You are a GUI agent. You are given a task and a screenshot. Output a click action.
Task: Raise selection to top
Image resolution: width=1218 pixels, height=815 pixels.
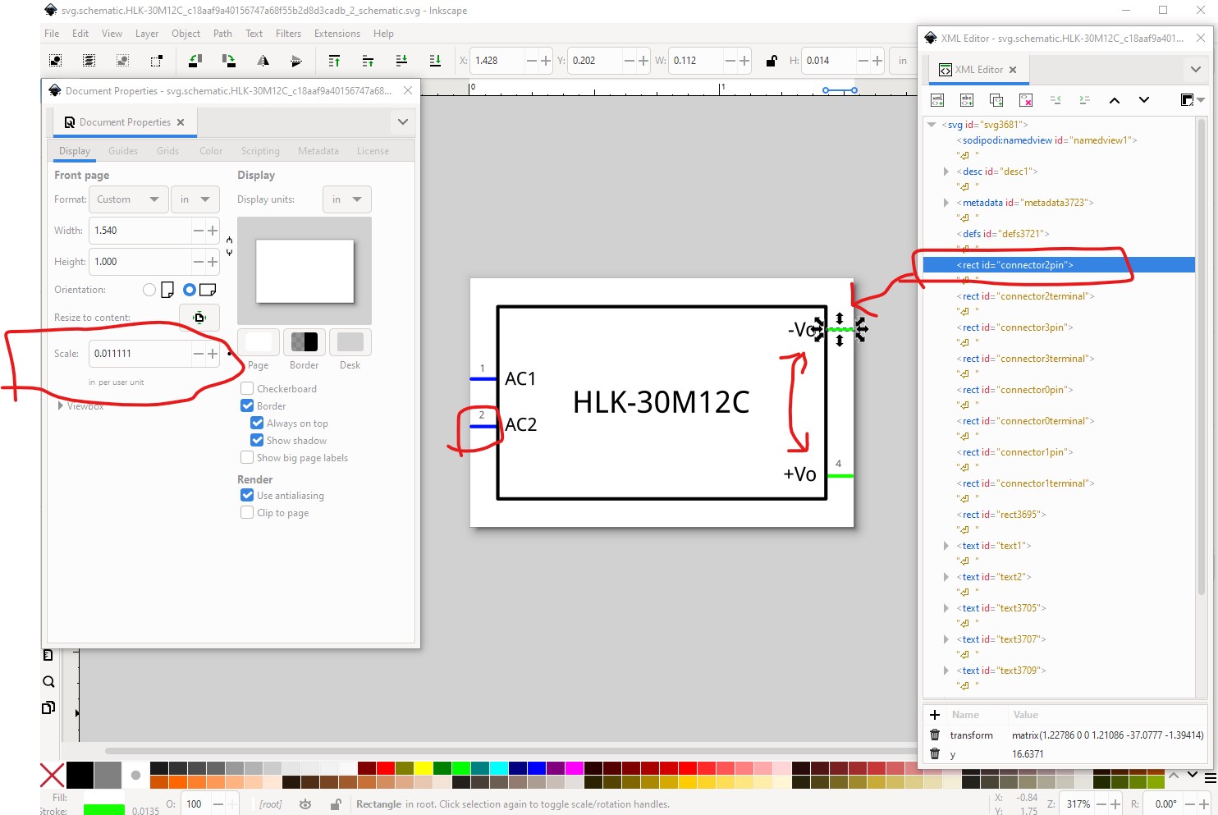pyautogui.click(x=334, y=61)
